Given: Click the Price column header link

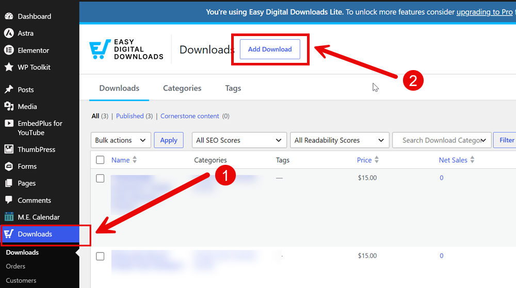Looking at the screenshot, I should tap(364, 160).
